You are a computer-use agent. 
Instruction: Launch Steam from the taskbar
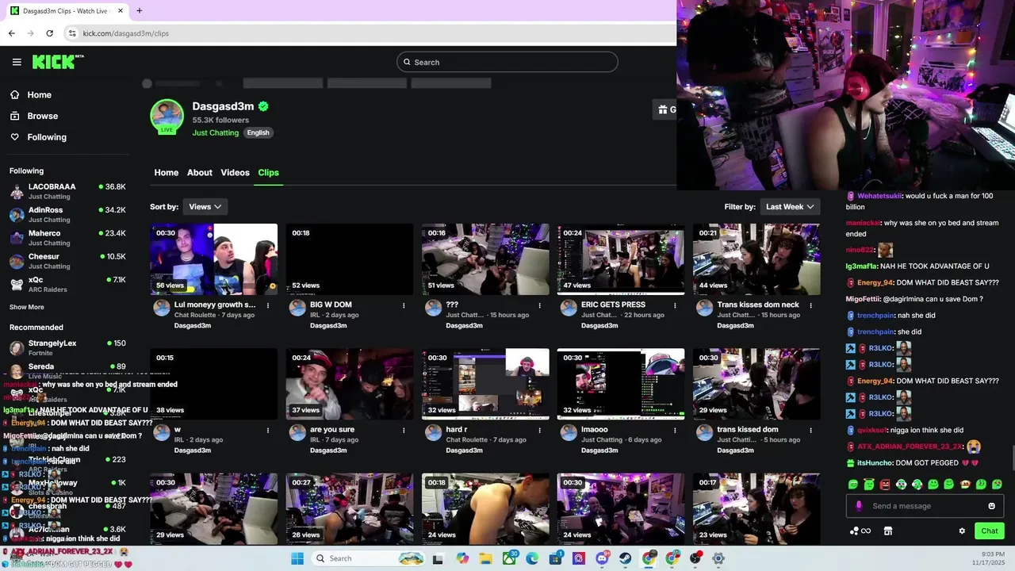pos(625,558)
